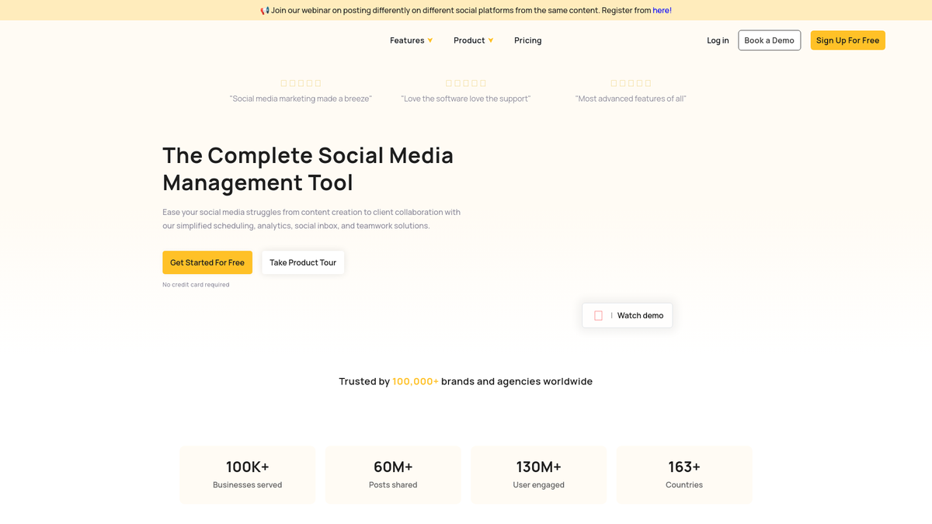
Task: Click stars above "Most advanced features of all"
Action: point(631,83)
